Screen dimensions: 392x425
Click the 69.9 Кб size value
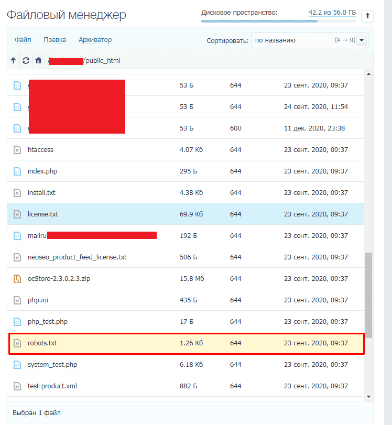pos(191,214)
